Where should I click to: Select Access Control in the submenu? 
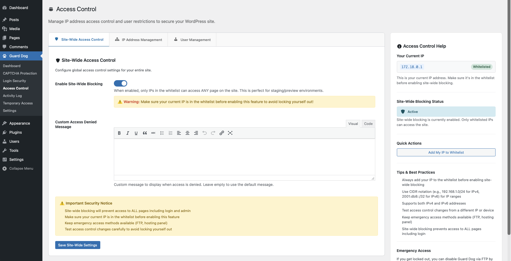pos(16,88)
